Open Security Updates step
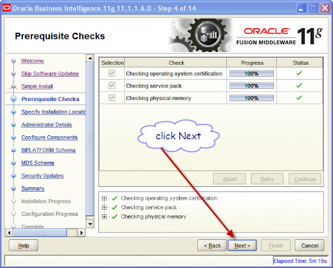This screenshot has width=333, height=268. [43, 175]
